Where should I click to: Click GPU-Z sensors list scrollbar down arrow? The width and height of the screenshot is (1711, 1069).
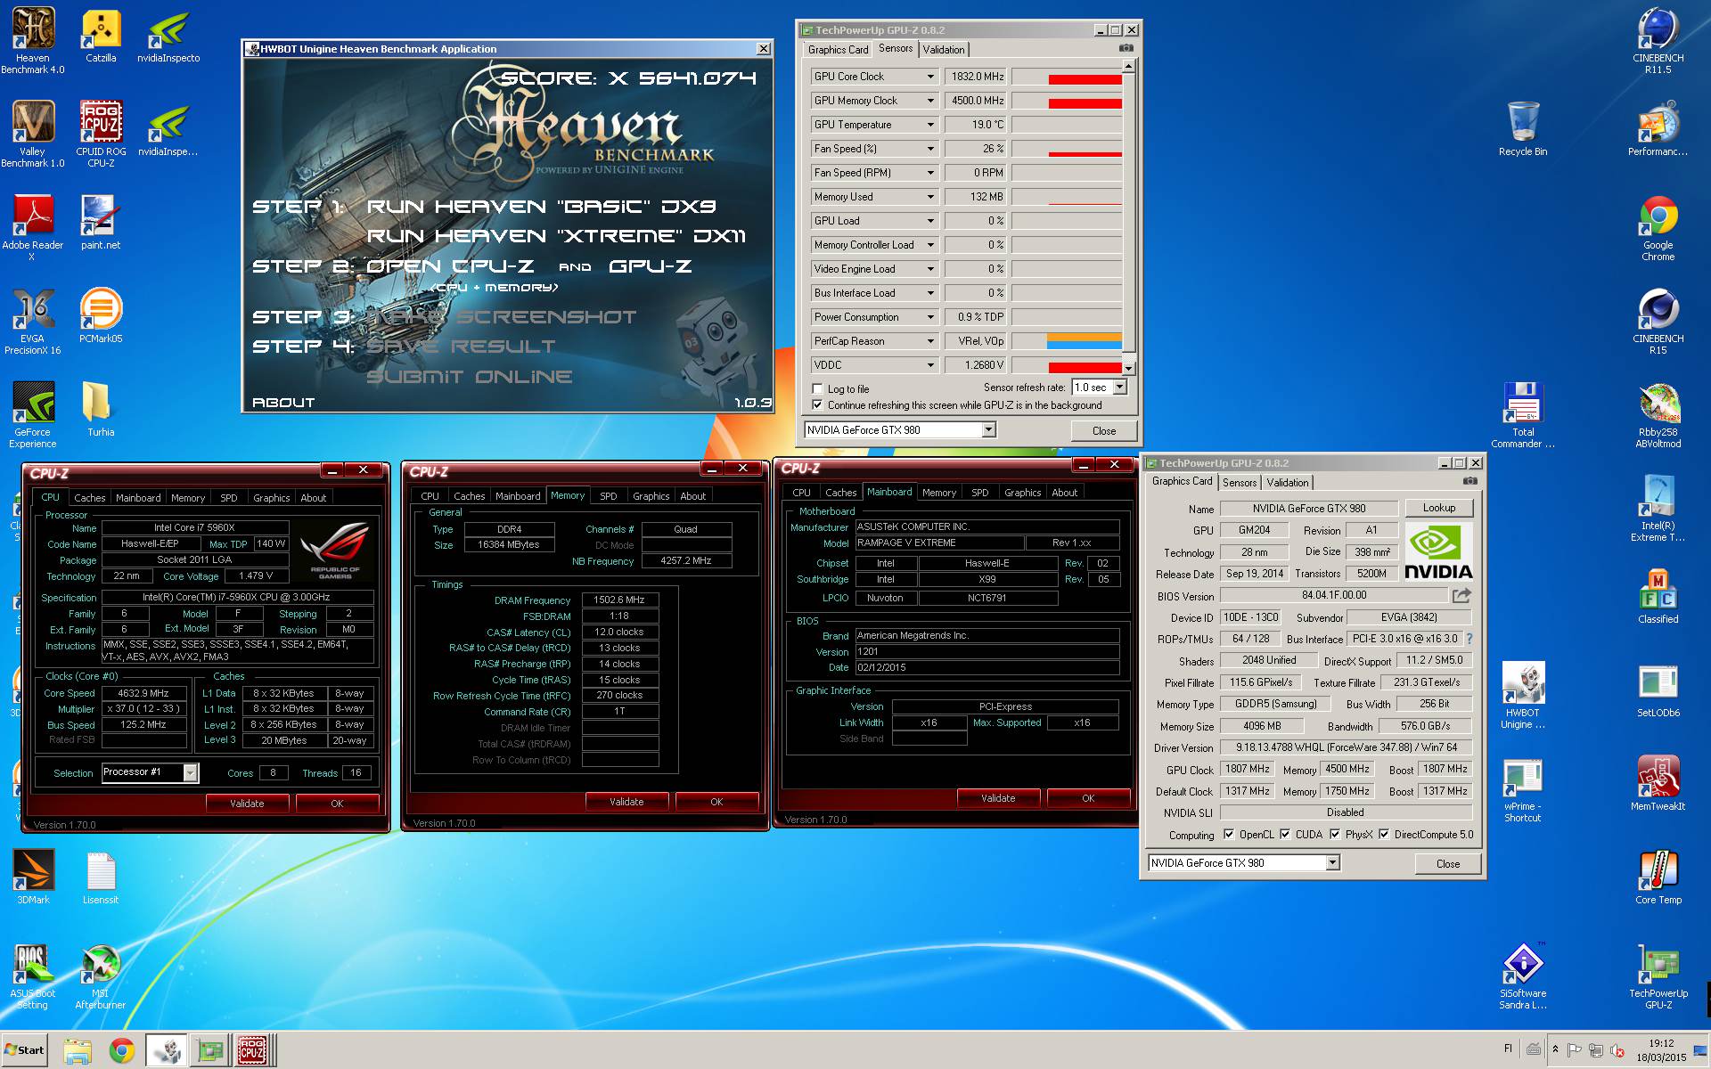pos(1128,368)
